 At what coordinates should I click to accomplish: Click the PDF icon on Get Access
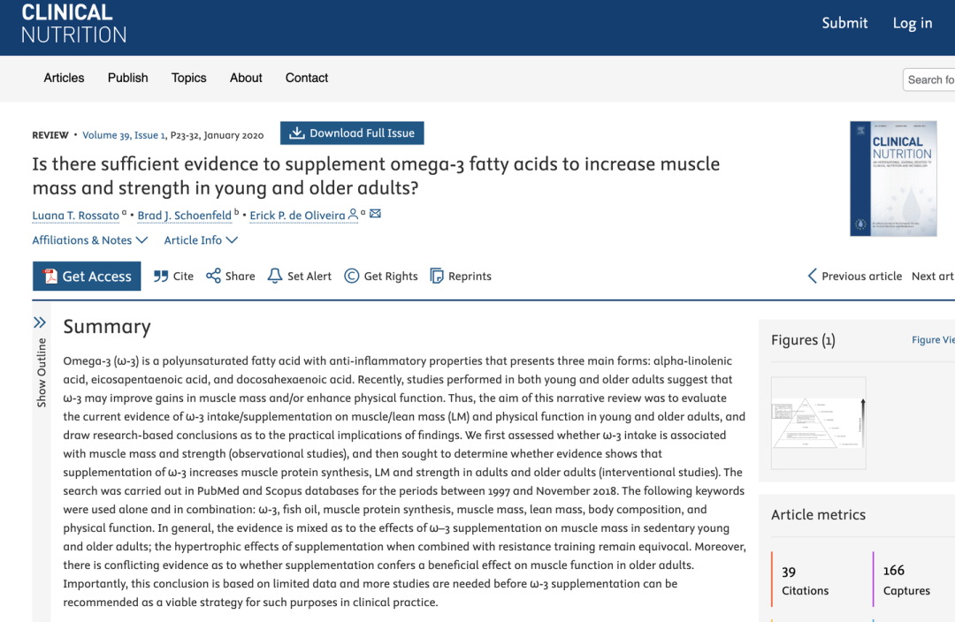click(x=50, y=277)
